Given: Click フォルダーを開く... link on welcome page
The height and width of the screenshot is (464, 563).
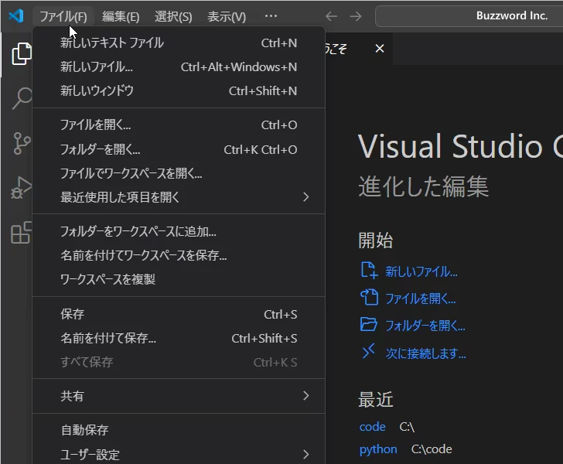Looking at the screenshot, I should [x=425, y=326].
